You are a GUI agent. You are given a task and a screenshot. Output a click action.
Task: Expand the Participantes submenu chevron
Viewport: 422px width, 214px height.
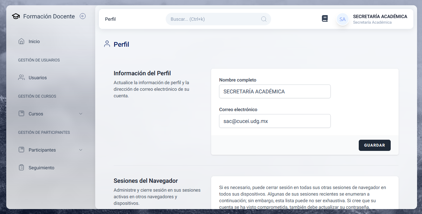pos(81,150)
